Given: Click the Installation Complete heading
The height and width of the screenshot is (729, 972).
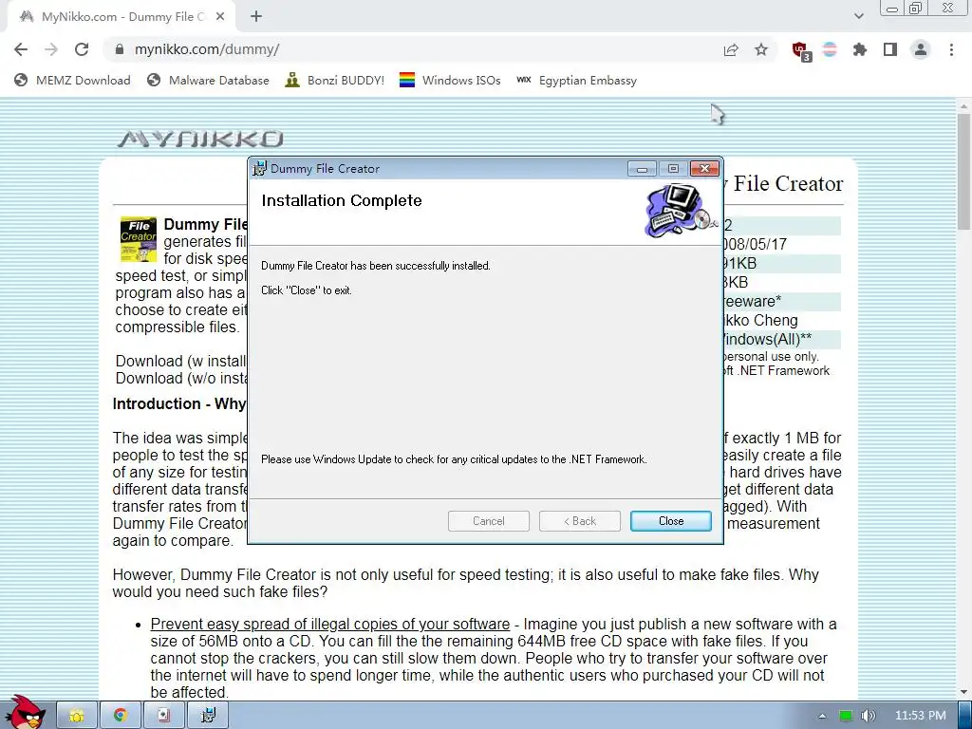Looking at the screenshot, I should (342, 200).
